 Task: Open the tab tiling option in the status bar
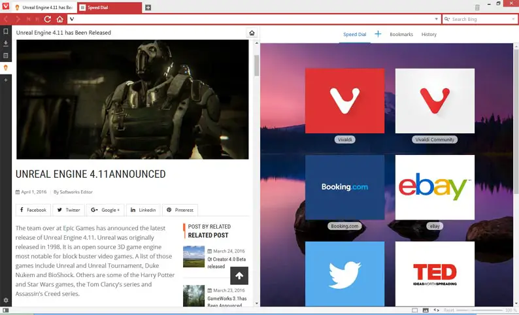point(414,310)
